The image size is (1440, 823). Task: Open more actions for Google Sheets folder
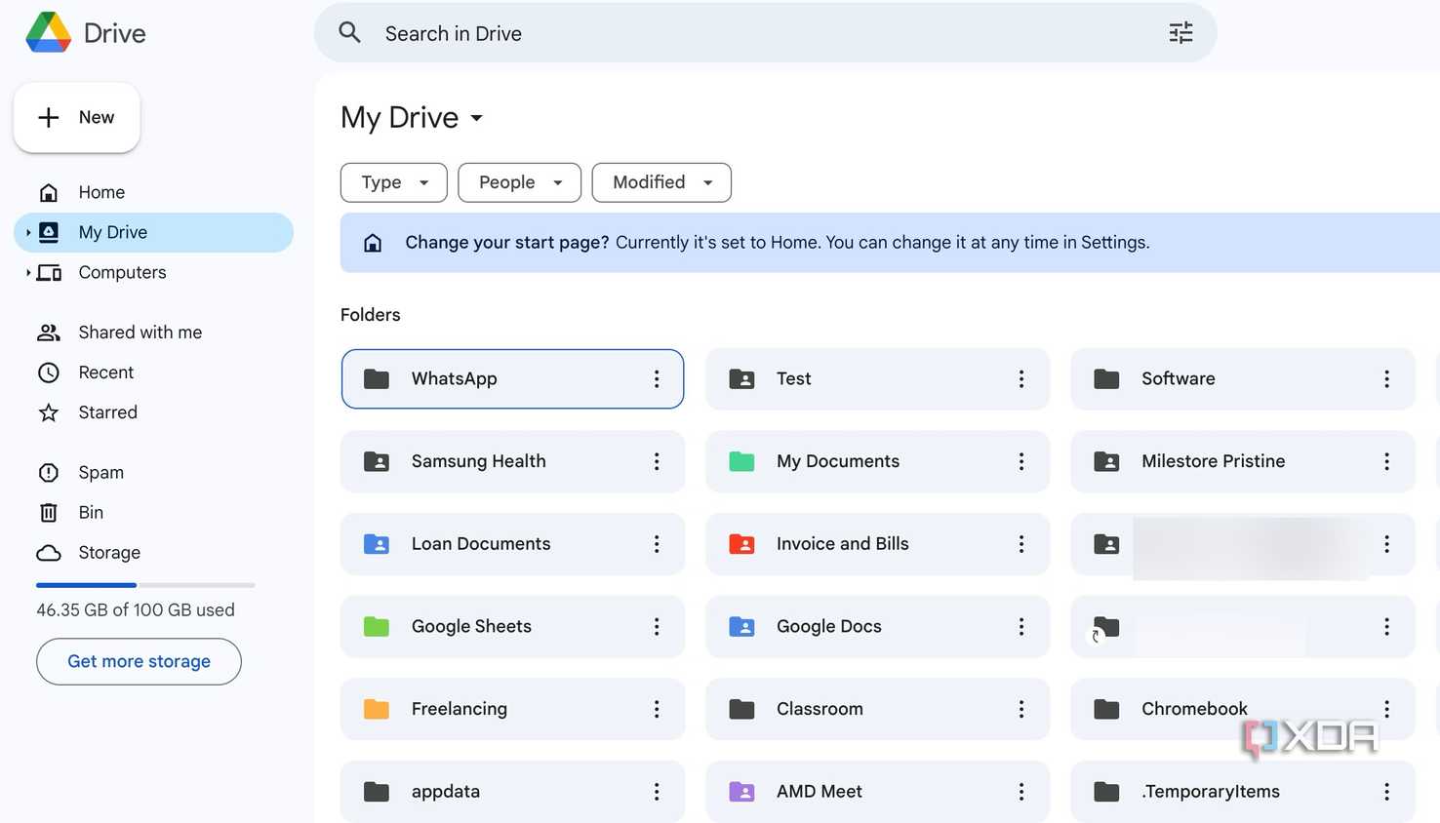(657, 626)
